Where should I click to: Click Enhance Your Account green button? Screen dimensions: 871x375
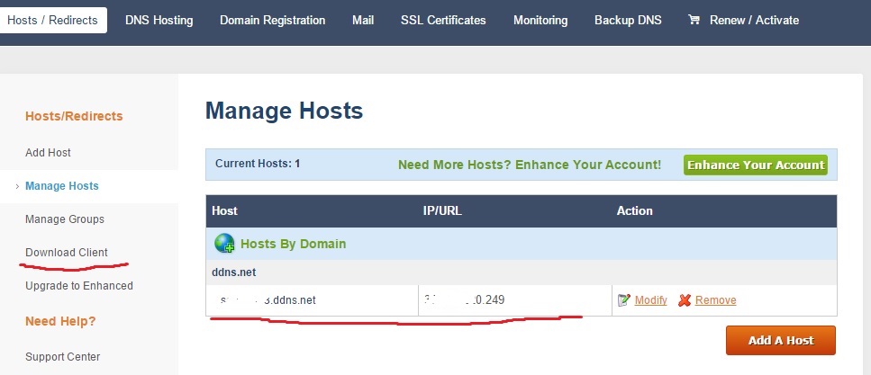(x=756, y=165)
